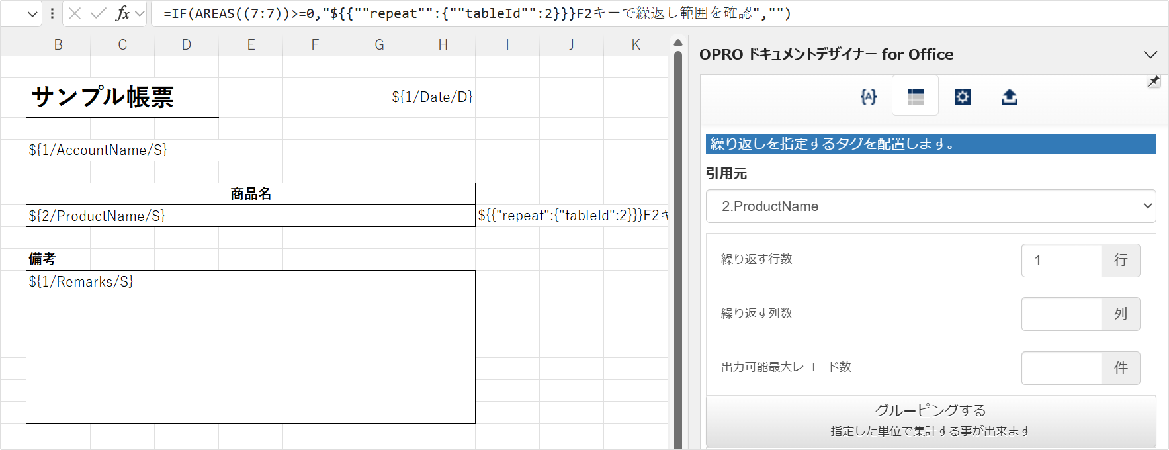
Task: Select column E header
Action: point(251,45)
